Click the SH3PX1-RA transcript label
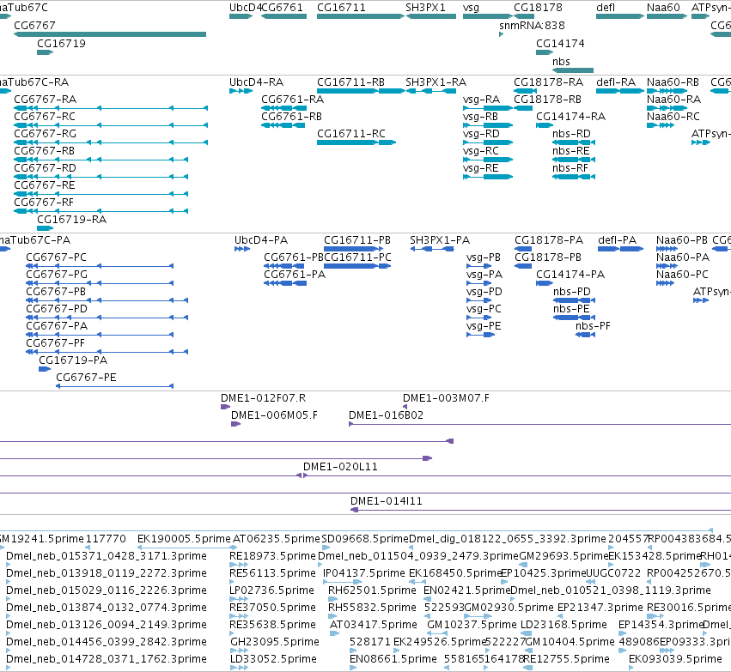Image resolution: width=731 pixels, height=672 pixels. pyautogui.click(x=436, y=82)
